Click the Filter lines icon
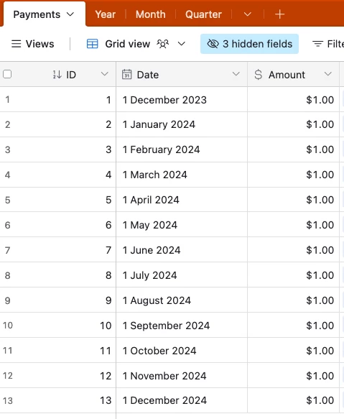Viewport: 344px width, 419px height. pyautogui.click(x=317, y=44)
